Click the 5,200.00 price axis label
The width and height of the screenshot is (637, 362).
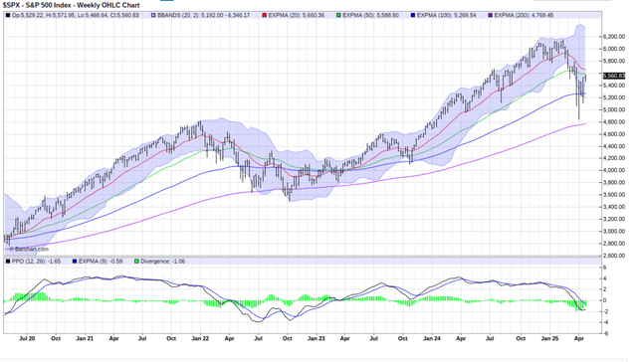point(613,97)
